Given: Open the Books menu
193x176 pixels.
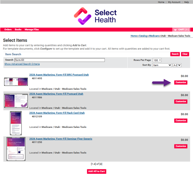Looking at the screenshot, I should (18, 30).
